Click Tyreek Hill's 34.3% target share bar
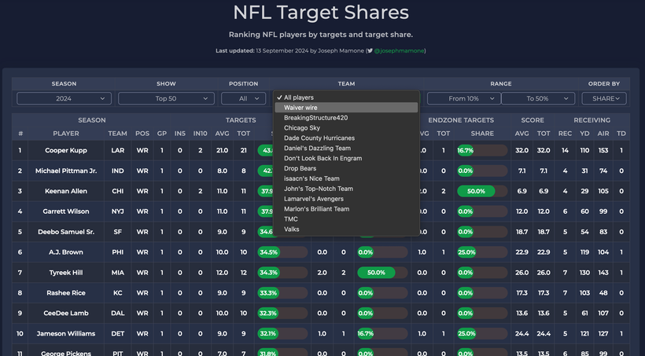 [282, 273]
